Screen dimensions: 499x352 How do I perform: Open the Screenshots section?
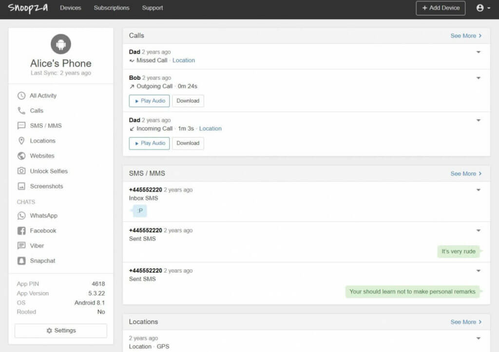coord(46,186)
